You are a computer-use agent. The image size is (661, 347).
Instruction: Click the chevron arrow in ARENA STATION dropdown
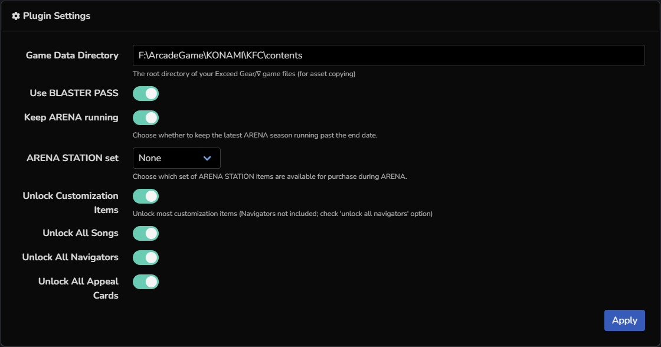(207, 158)
